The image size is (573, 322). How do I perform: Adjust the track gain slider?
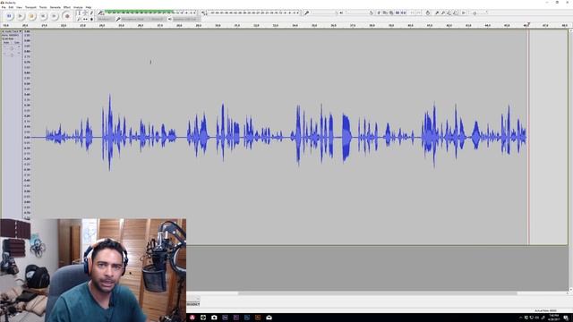12,48
